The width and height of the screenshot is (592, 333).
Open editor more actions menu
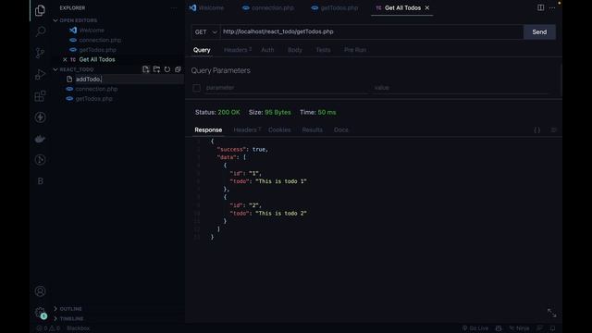click(x=552, y=7)
